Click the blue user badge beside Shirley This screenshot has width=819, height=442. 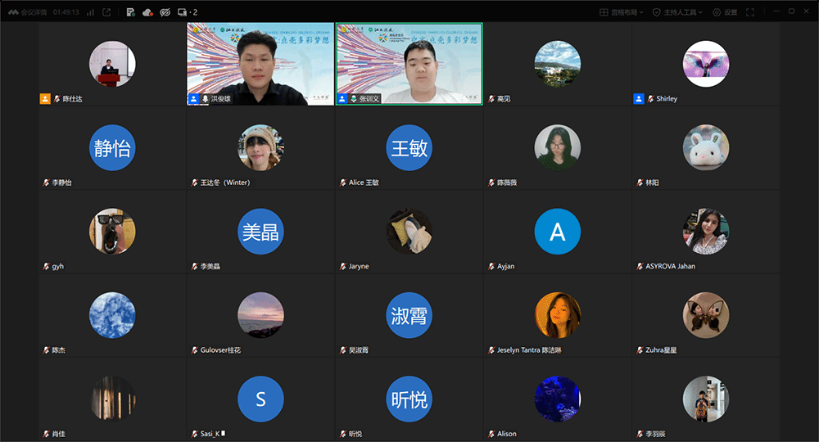pos(638,99)
